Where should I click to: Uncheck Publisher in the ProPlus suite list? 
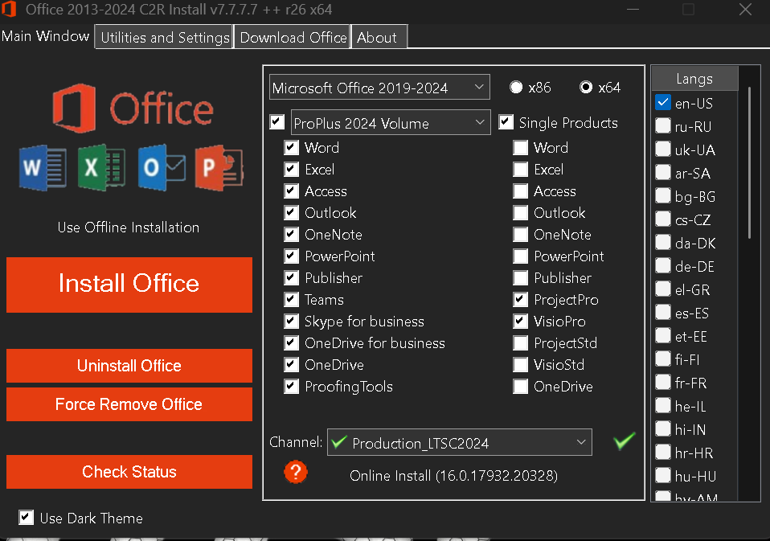tap(291, 278)
